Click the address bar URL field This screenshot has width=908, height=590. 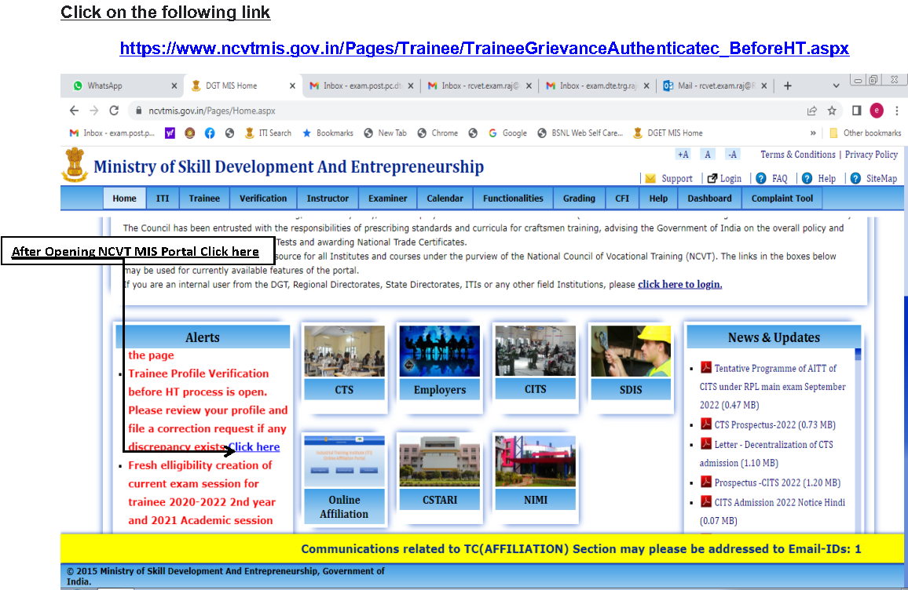pyautogui.click(x=463, y=111)
